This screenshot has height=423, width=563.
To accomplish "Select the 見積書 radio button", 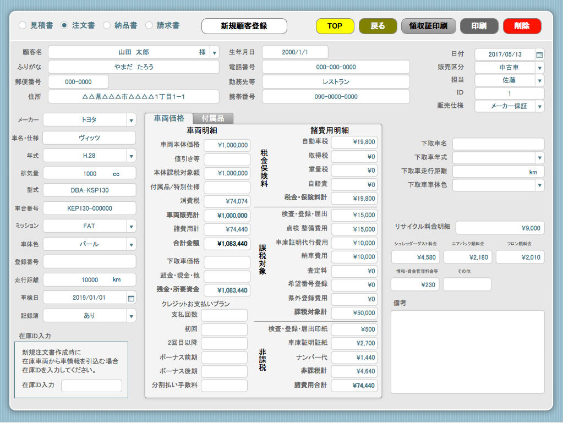I will tap(22, 25).
